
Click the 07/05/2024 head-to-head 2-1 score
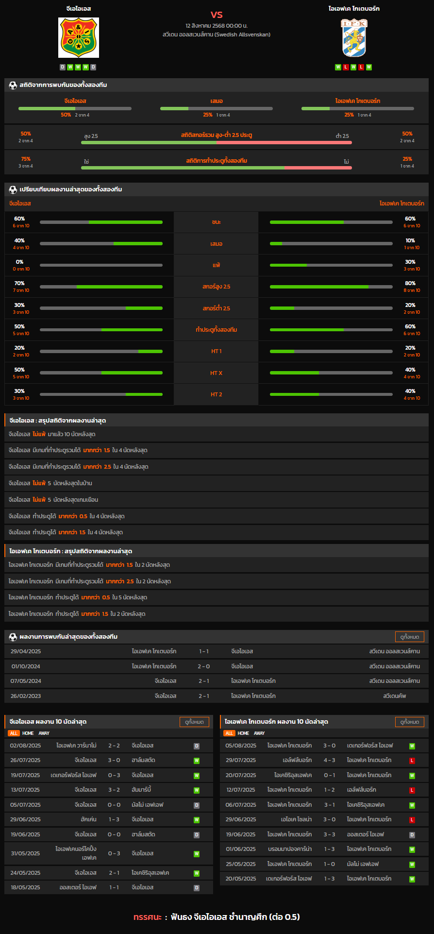[x=204, y=681]
